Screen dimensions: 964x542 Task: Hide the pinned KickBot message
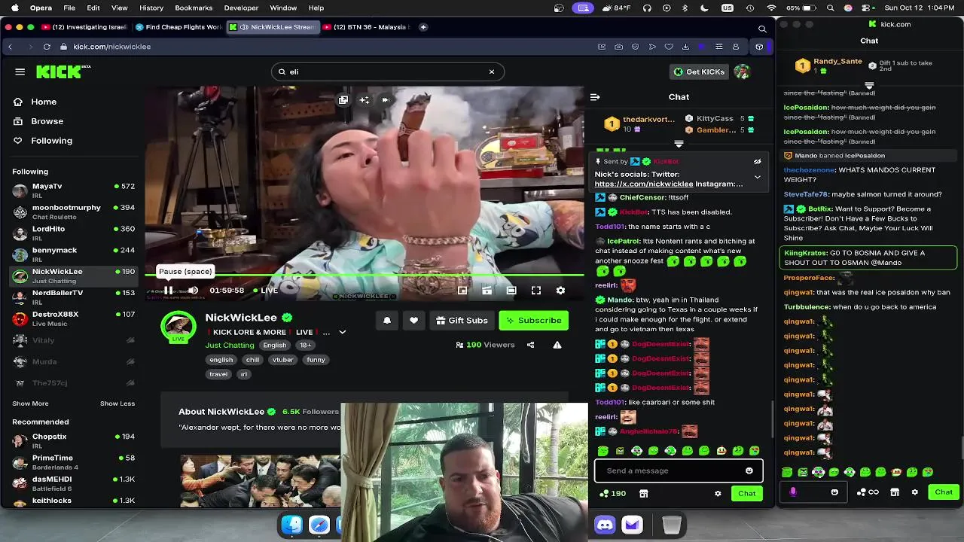click(757, 161)
